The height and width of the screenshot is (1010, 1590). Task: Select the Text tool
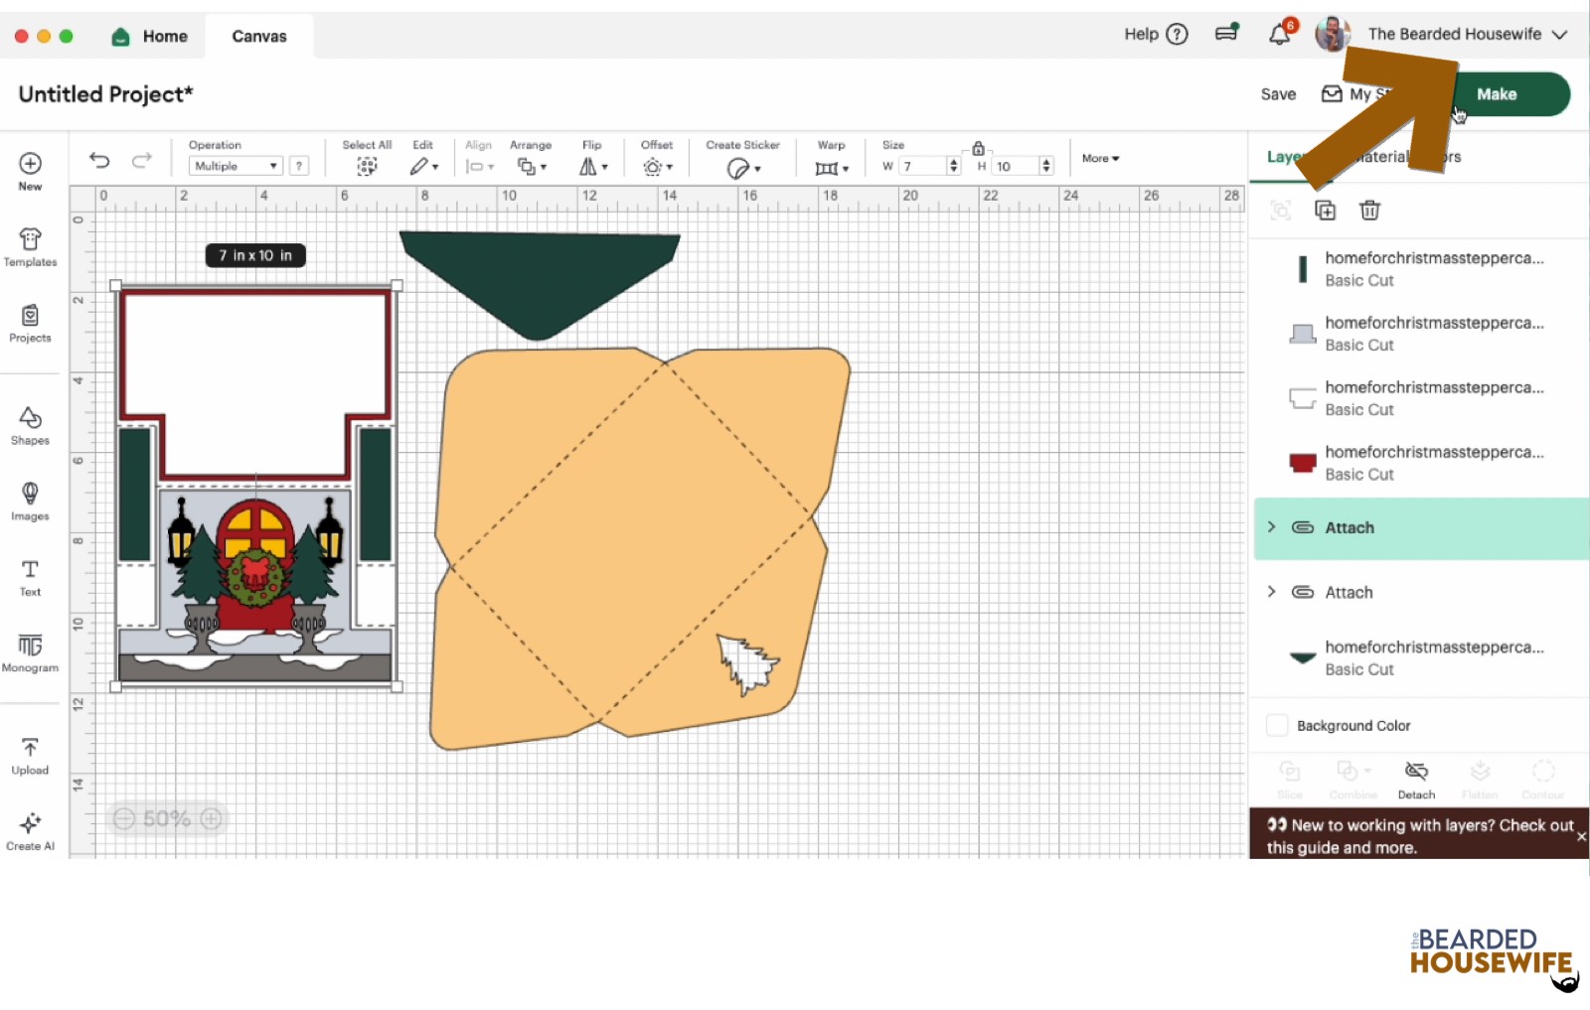pos(30,577)
